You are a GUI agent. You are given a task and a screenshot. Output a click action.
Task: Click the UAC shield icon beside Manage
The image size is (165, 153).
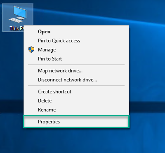tap(31, 50)
